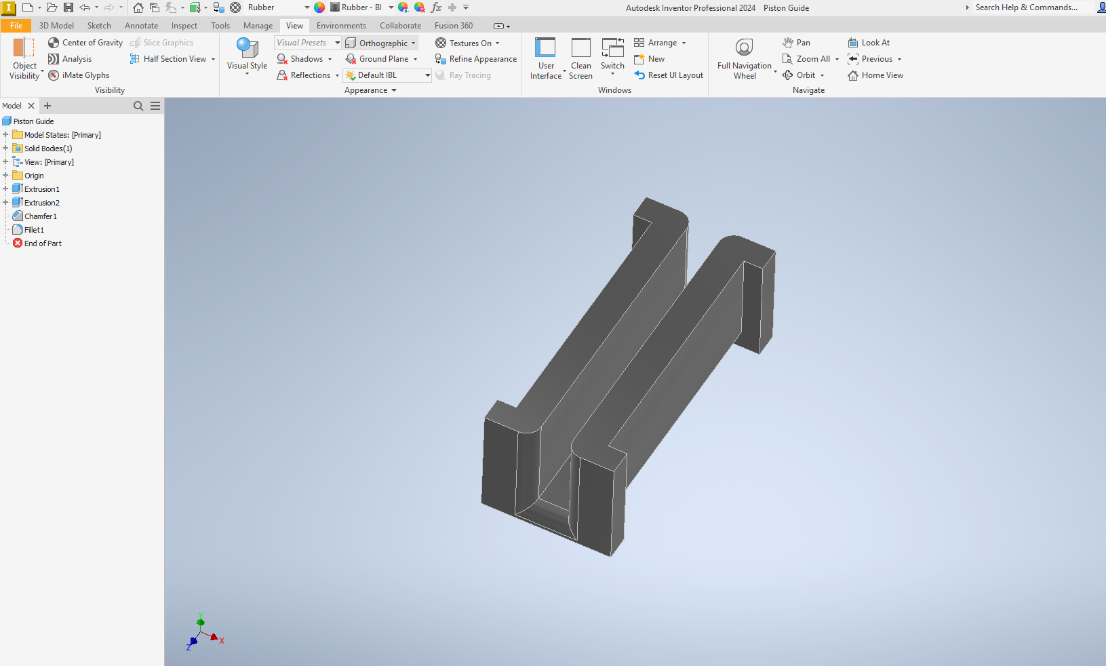Go to Previous view
The image size is (1106, 666).
click(870, 59)
